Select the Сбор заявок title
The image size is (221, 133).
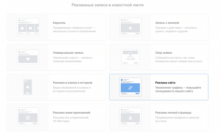[x=164, y=53]
